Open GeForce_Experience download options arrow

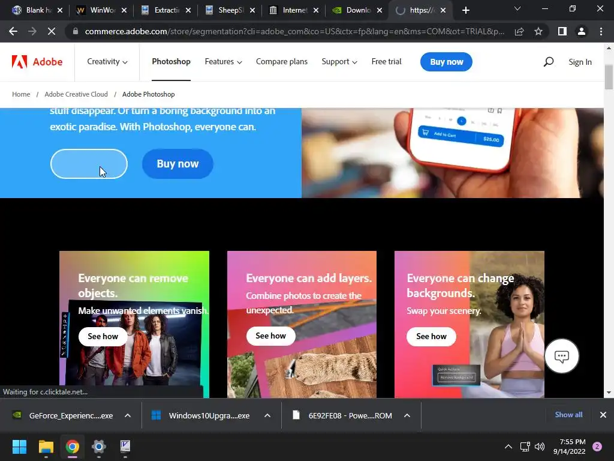pyautogui.click(x=128, y=415)
